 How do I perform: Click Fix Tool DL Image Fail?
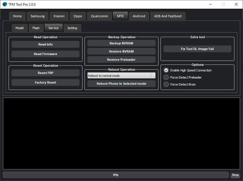197,49
